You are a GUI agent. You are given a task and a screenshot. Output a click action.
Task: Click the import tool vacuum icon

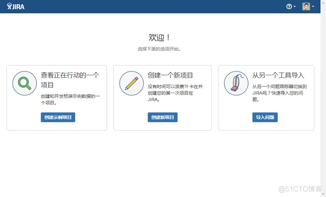pos(236,83)
